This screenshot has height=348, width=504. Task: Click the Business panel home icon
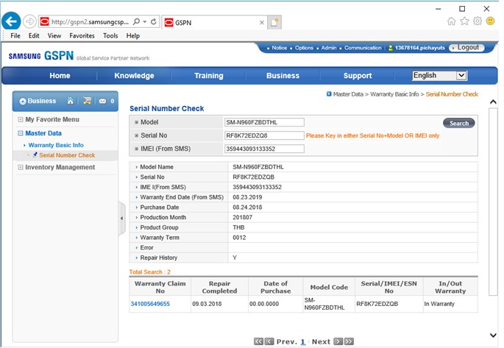tap(70, 101)
